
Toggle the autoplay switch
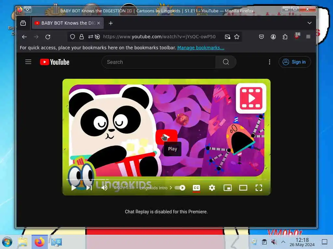click(x=180, y=188)
